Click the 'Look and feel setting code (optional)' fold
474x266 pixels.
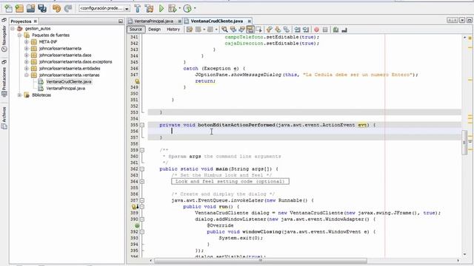click(230, 182)
